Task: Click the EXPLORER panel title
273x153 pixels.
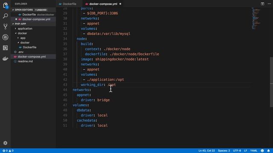Action: point(21,4)
